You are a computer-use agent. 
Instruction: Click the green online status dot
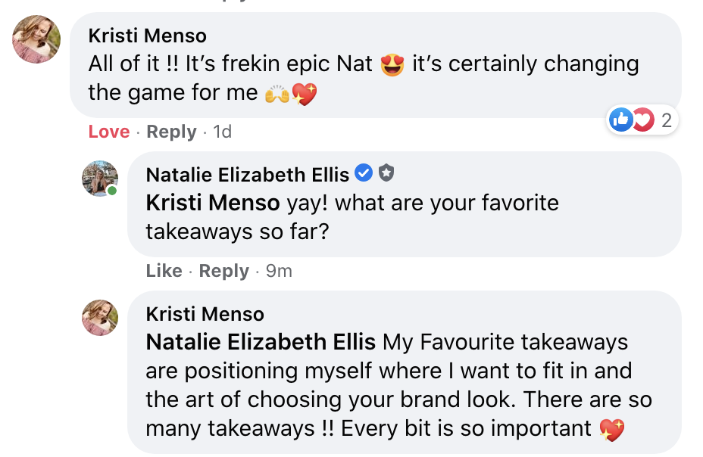[x=112, y=191]
